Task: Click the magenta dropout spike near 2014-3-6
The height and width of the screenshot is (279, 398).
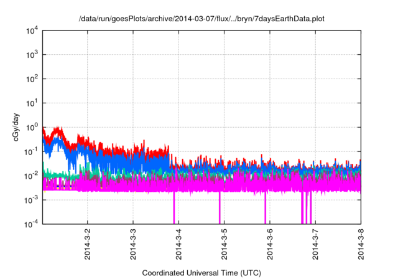Action: pyautogui.click(x=266, y=209)
